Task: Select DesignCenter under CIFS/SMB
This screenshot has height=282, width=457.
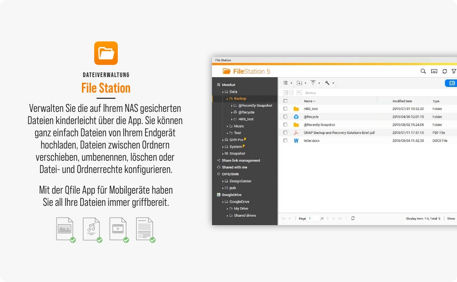Action: [x=240, y=181]
